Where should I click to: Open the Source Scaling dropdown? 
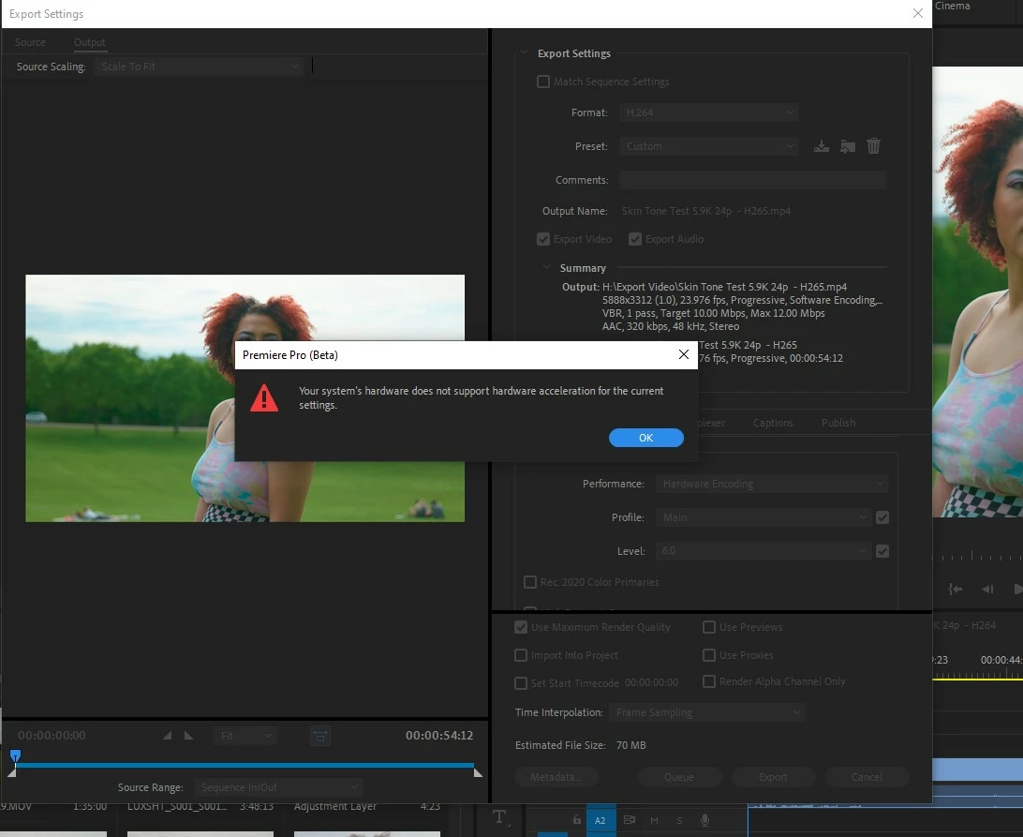199,67
